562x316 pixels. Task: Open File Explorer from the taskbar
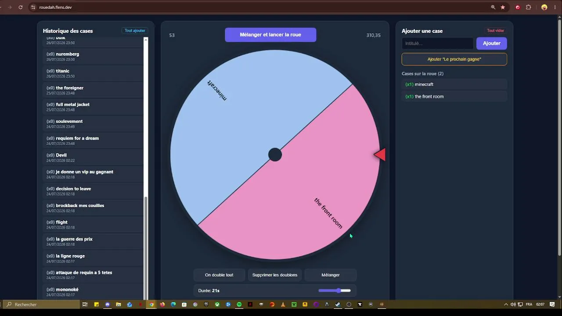point(118,304)
